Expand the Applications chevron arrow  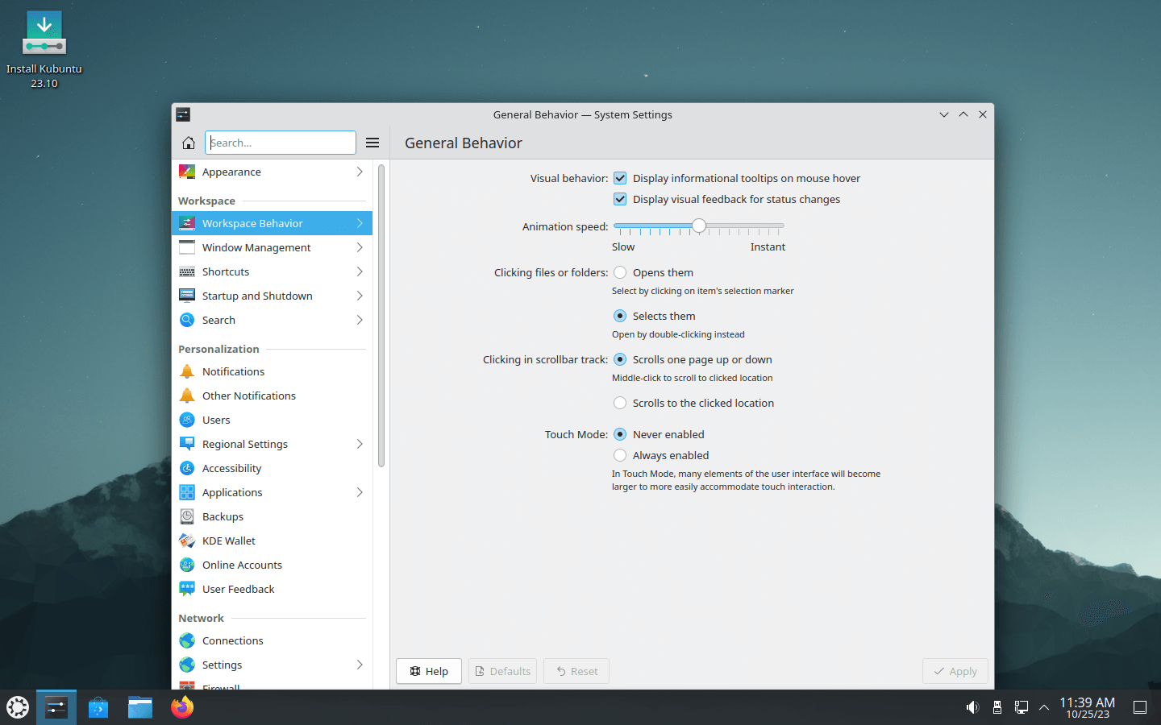(360, 492)
